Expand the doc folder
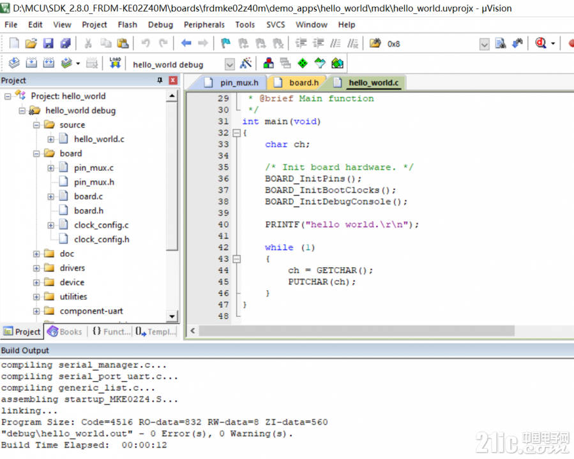 [x=36, y=254]
